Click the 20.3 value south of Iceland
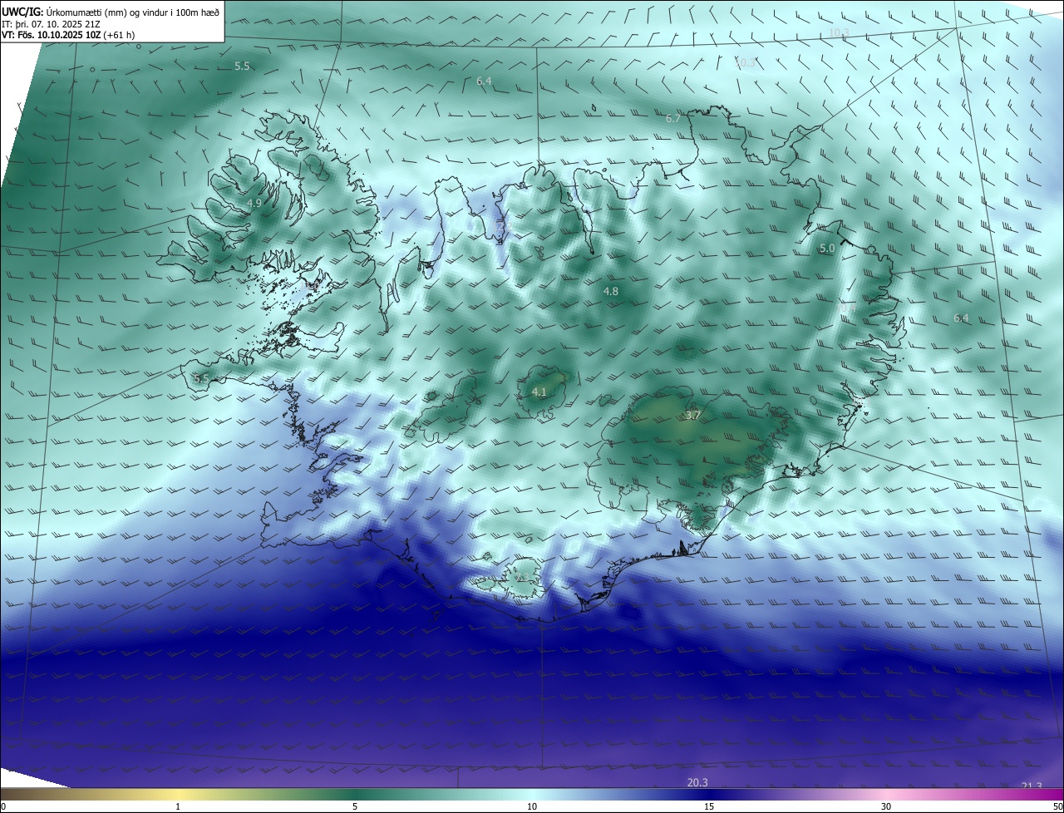Screen dimensions: 1064x813 tap(697, 783)
